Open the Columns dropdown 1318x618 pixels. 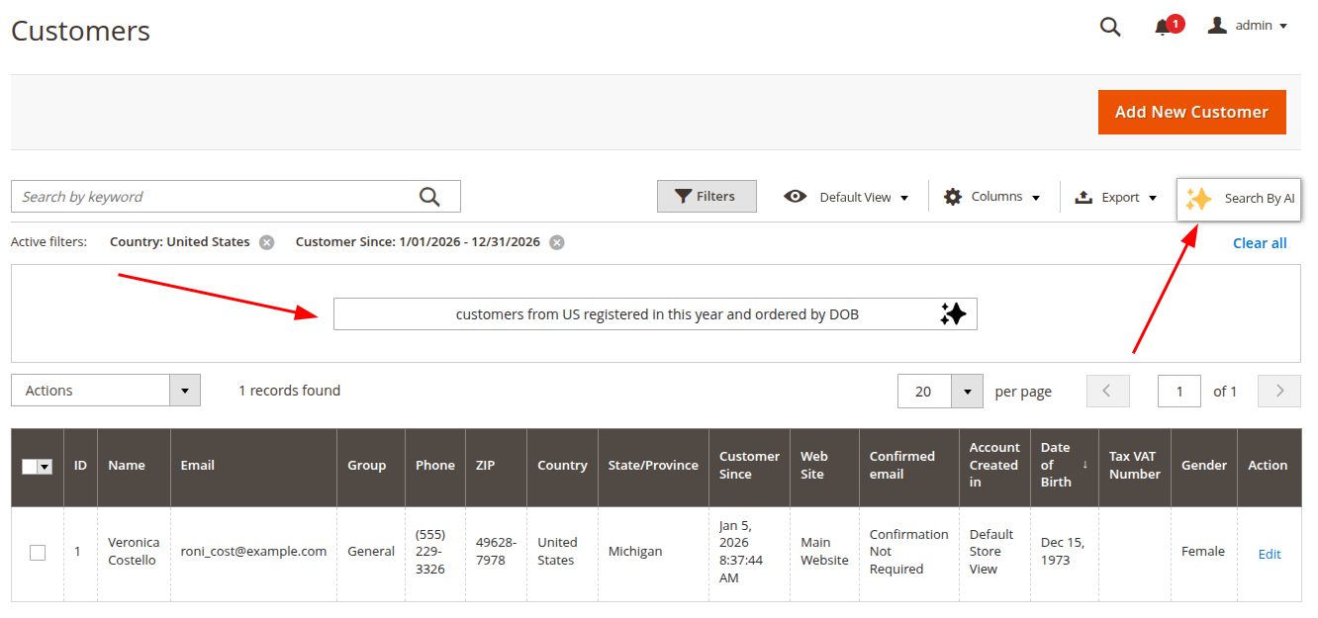coord(991,197)
